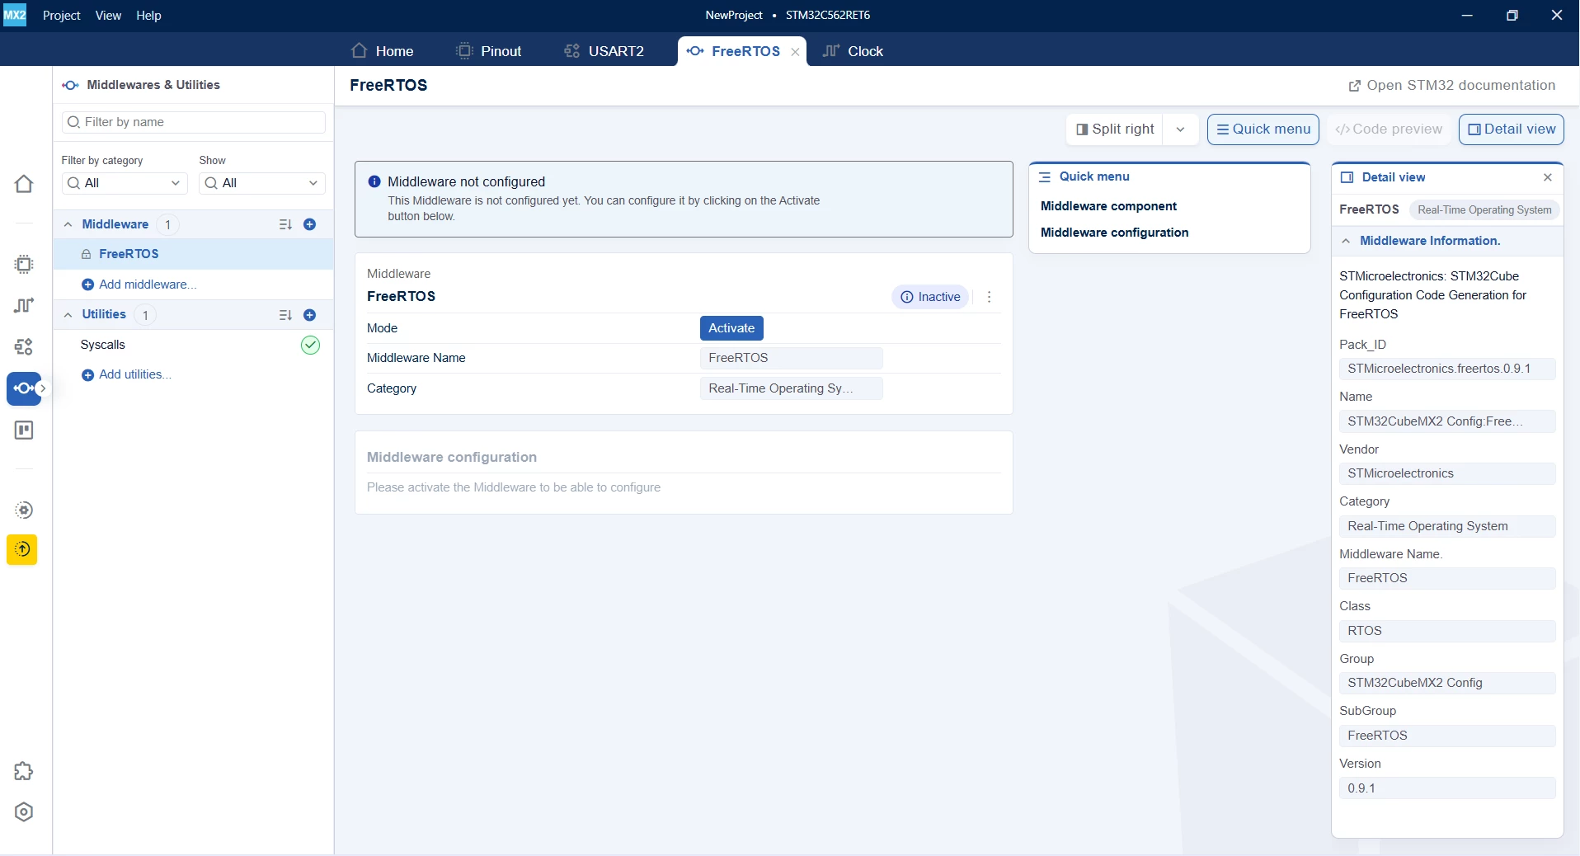
Task: Switch to the Home tab
Action: tap(382, 51)
